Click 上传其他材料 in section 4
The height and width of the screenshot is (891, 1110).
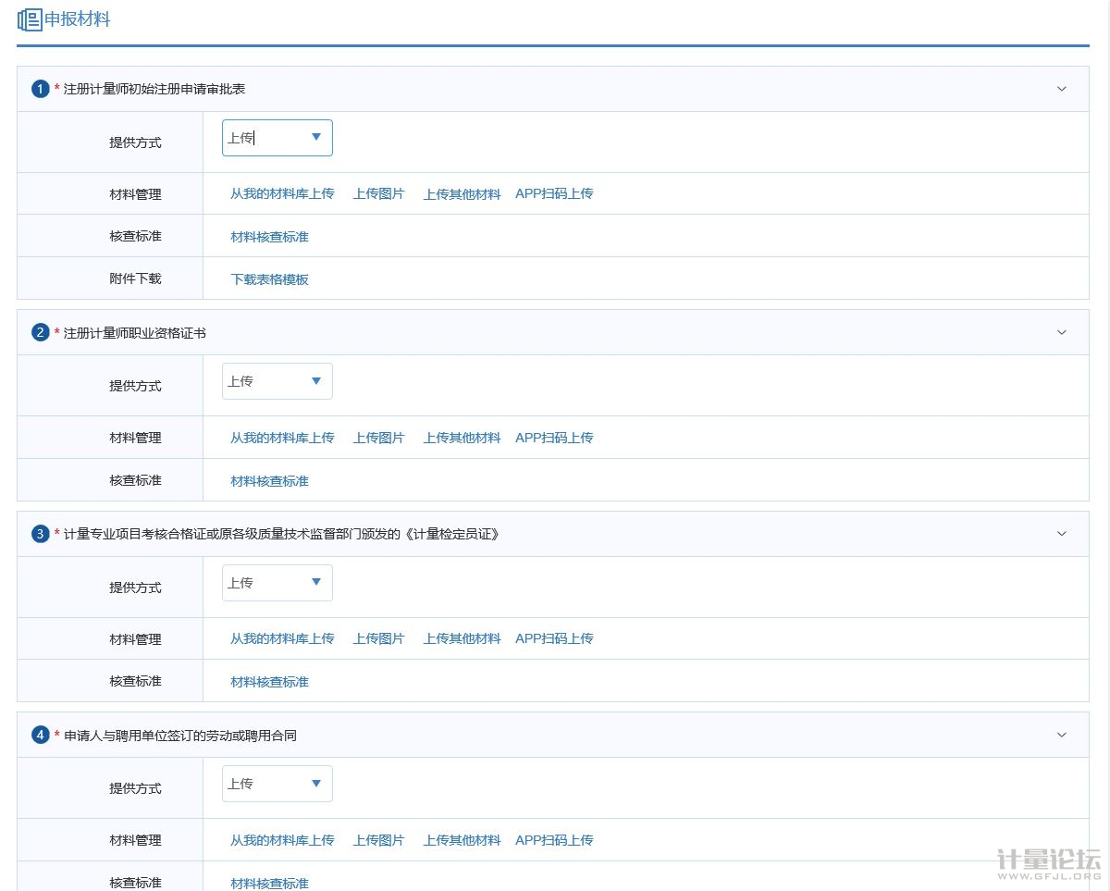[462, 840]
